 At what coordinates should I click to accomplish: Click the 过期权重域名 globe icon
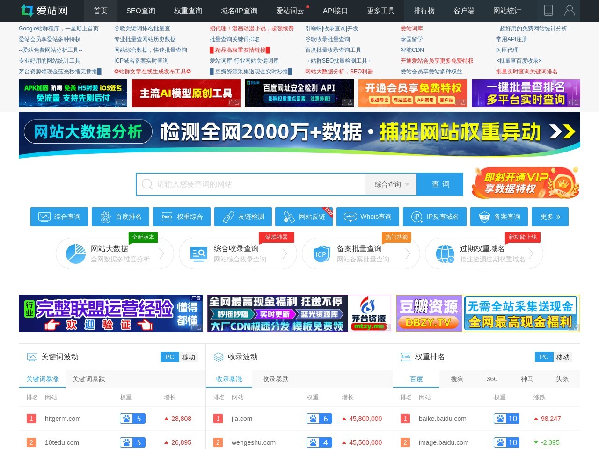click(x=445, y=253)
